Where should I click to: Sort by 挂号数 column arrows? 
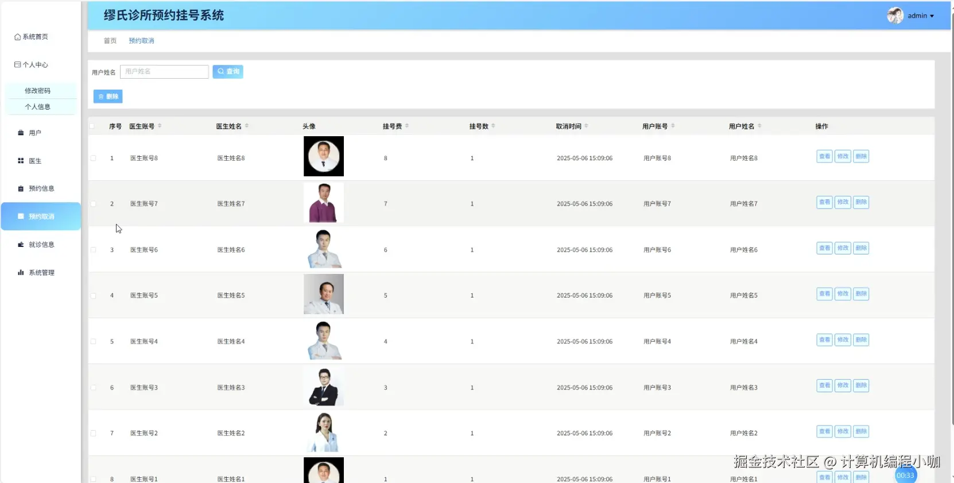point(493,126)
